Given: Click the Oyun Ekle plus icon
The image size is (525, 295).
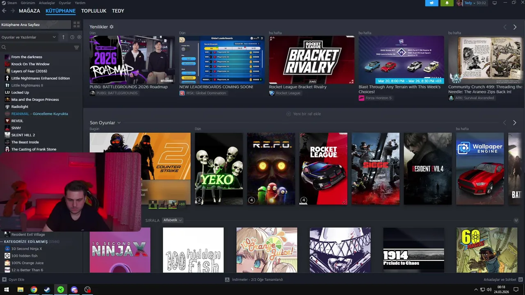Looking at the screenshot, I should point(4,279).
